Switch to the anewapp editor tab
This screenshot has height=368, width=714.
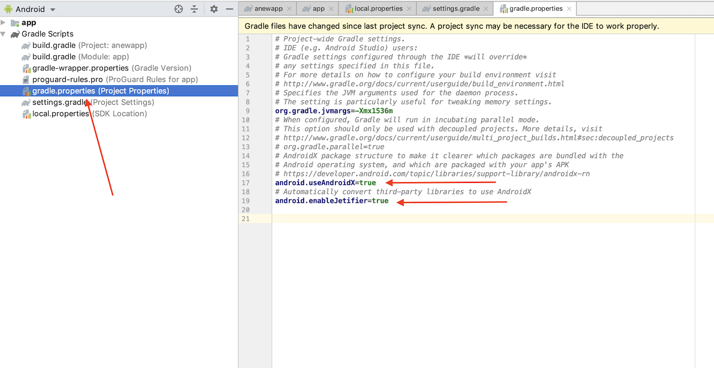[x=268, y=9]
